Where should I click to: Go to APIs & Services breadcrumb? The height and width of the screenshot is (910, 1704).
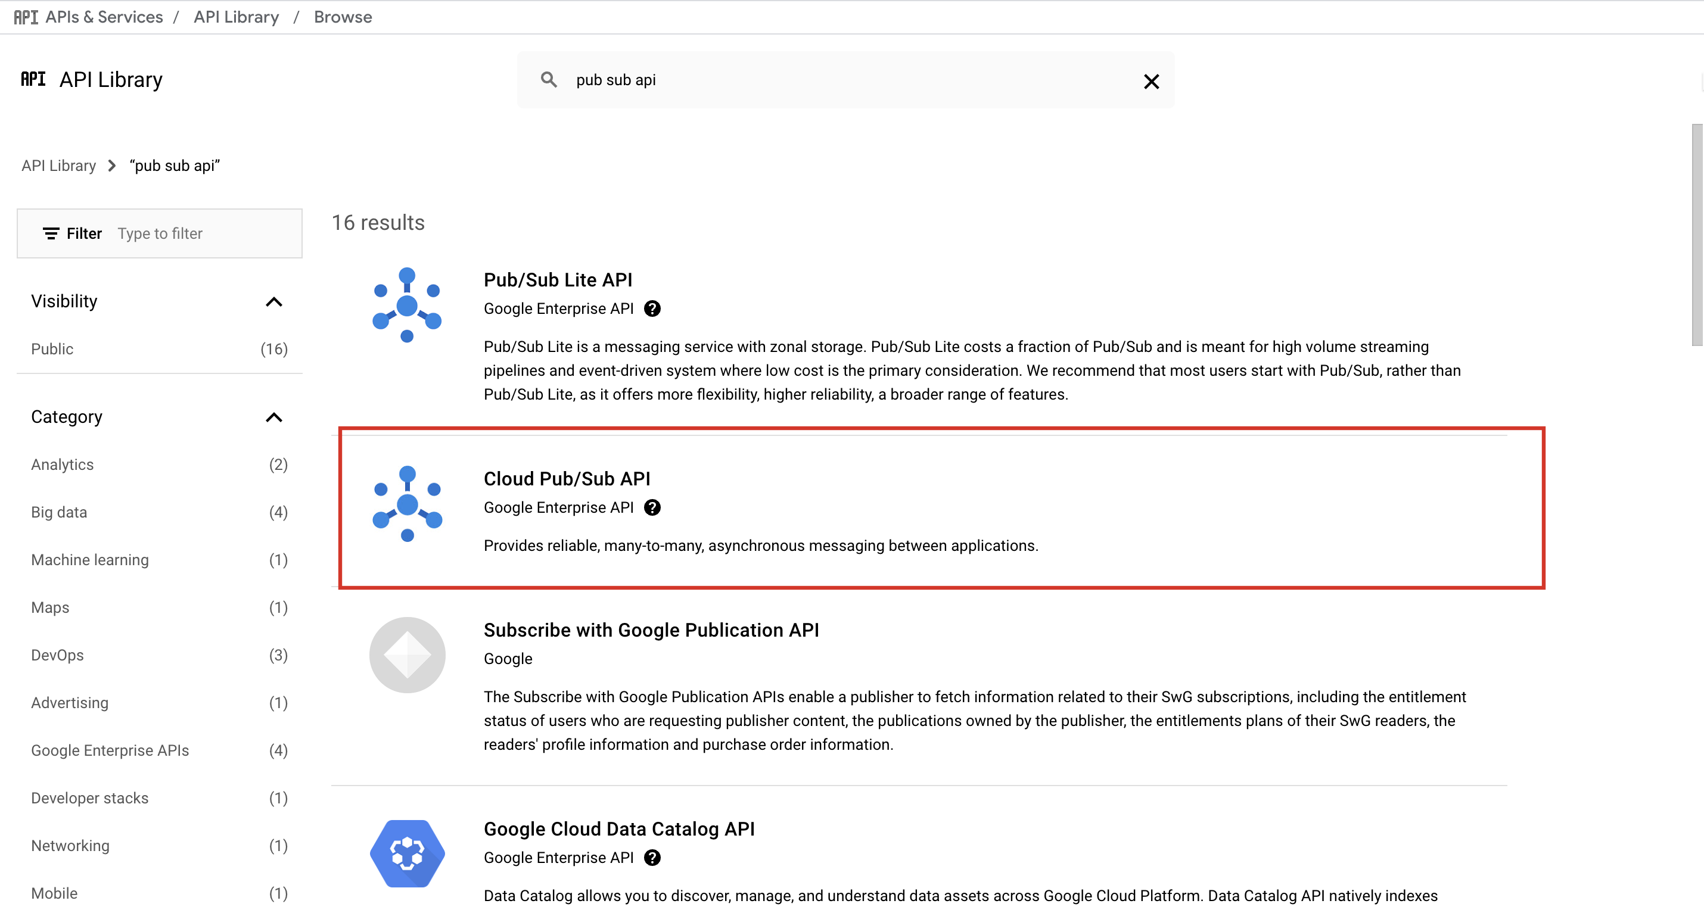104,17
